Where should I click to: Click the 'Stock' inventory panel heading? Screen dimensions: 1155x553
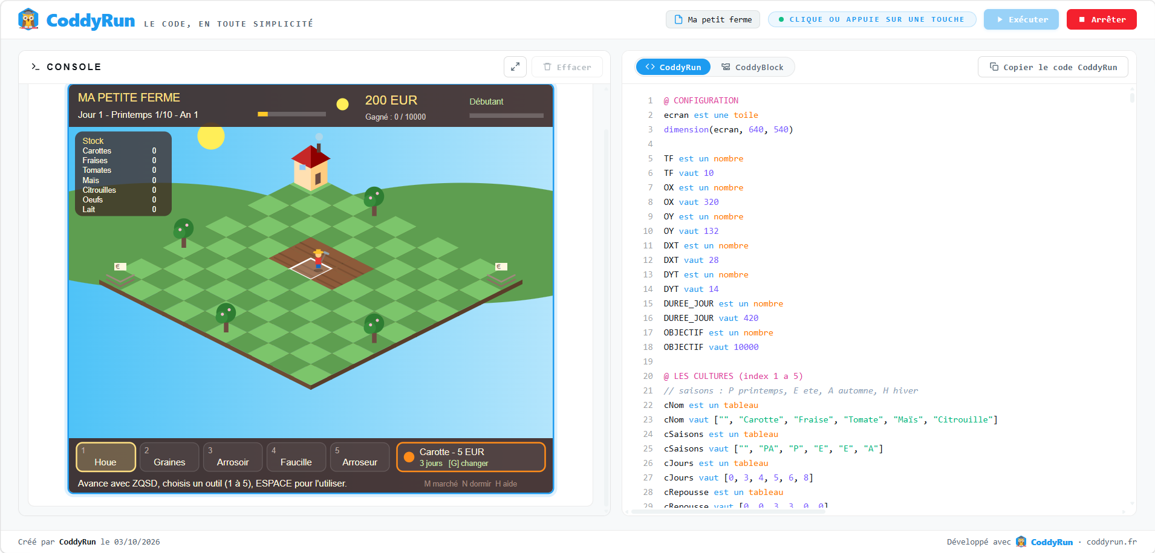(x=93, y=141)
